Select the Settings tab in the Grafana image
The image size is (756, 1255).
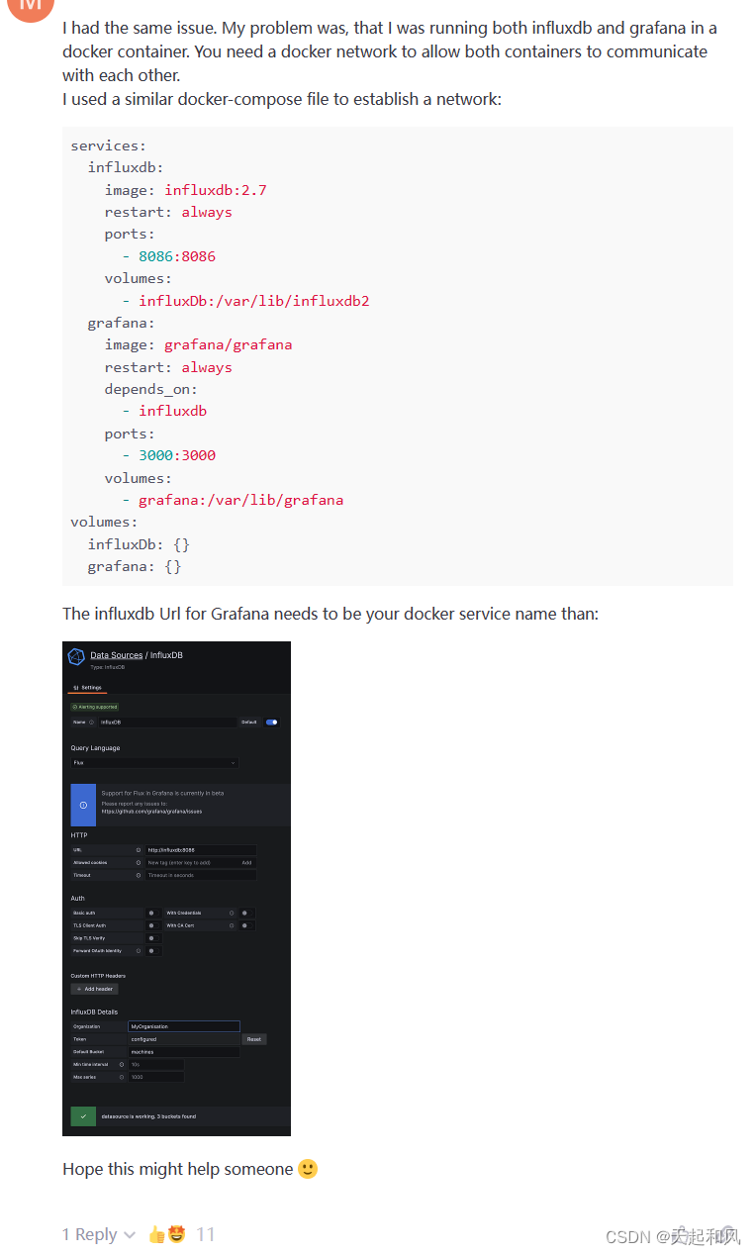87,687
